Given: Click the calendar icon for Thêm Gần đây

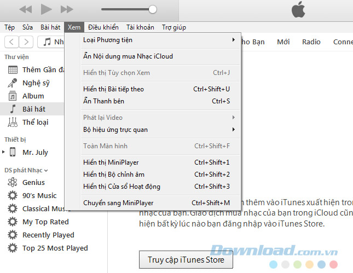Looking at the screenshot, I should tap(13, 70).
